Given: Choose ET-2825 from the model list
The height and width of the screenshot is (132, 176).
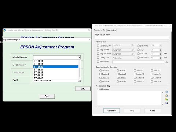Looking at the screenshot, I should click(56, 73).
